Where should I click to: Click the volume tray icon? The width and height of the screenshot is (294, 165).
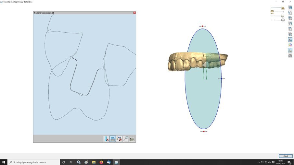pyautogui.click(x=269, y=162)
